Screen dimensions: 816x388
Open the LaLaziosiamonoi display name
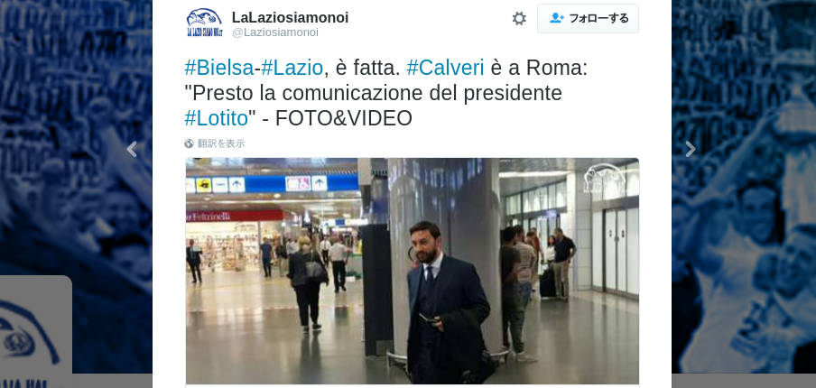tap(290, 17)
